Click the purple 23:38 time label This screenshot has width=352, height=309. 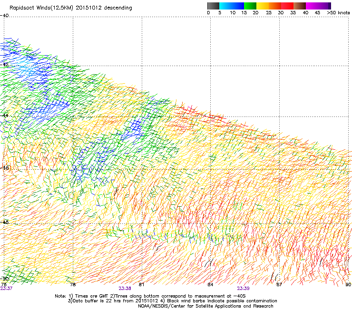click(125, 289)
